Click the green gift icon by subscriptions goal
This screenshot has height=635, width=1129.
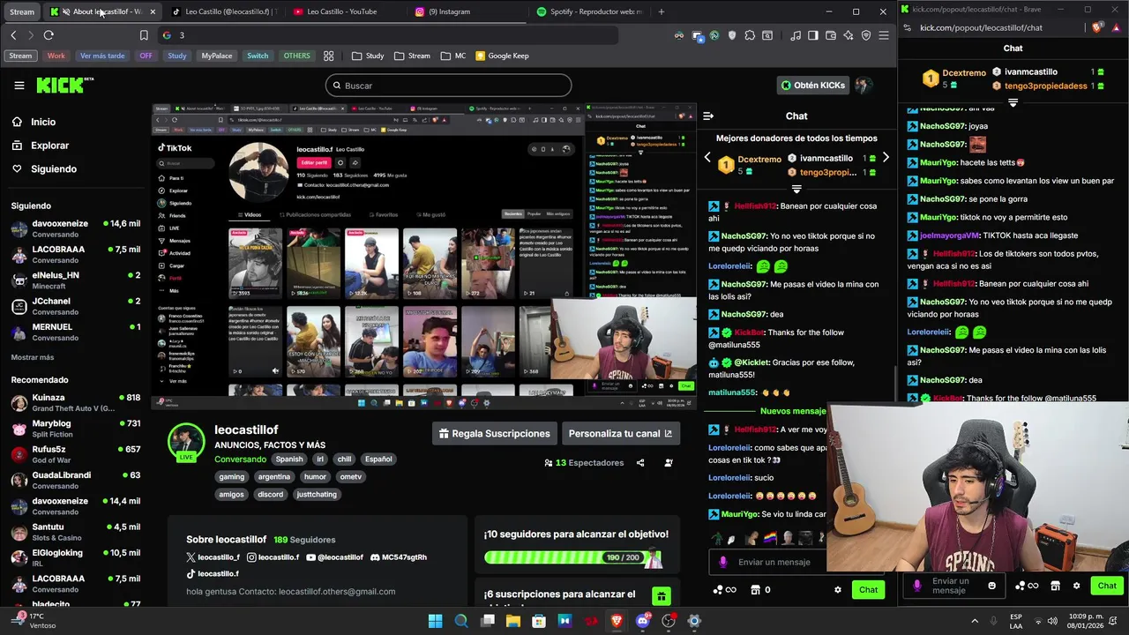point(661,597)
